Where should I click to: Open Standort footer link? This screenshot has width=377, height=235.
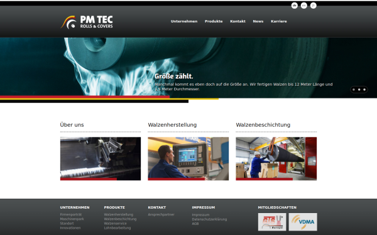(67, 224)
